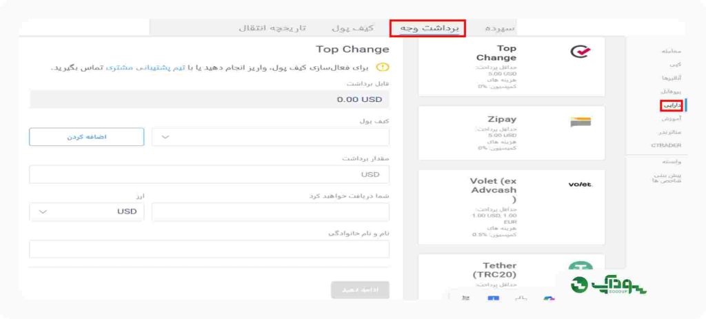Switch to the کیف پول (wallet) tab

352,28
